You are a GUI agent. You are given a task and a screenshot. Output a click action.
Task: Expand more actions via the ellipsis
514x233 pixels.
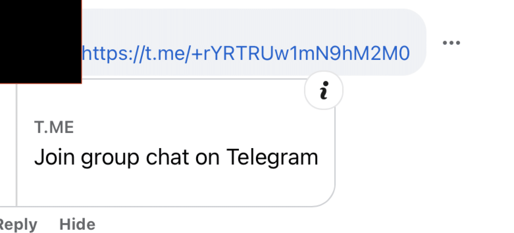click(451, 43)
